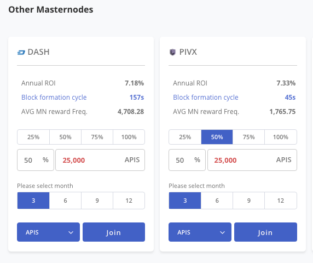Click the PIVX shield logo icon
The image size is (313, 263).
tap(173, 53)
